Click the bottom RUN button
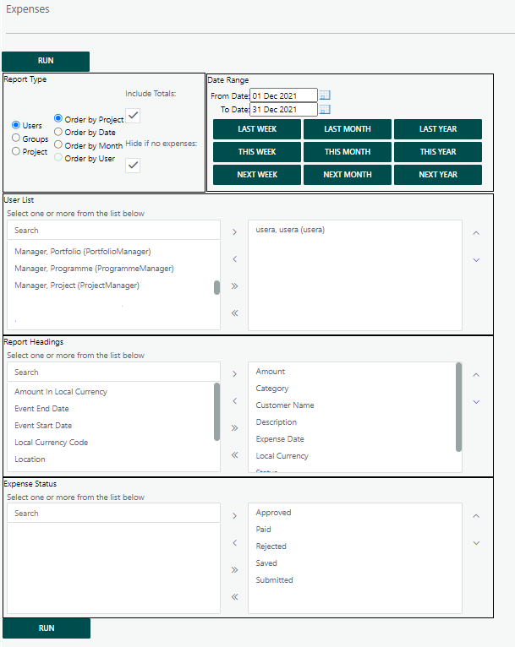Screen dimensions: 515x647 (47, 628)
